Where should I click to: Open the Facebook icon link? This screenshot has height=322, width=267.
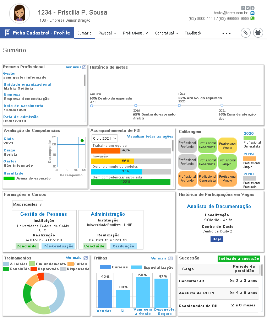tap(252, 8)
